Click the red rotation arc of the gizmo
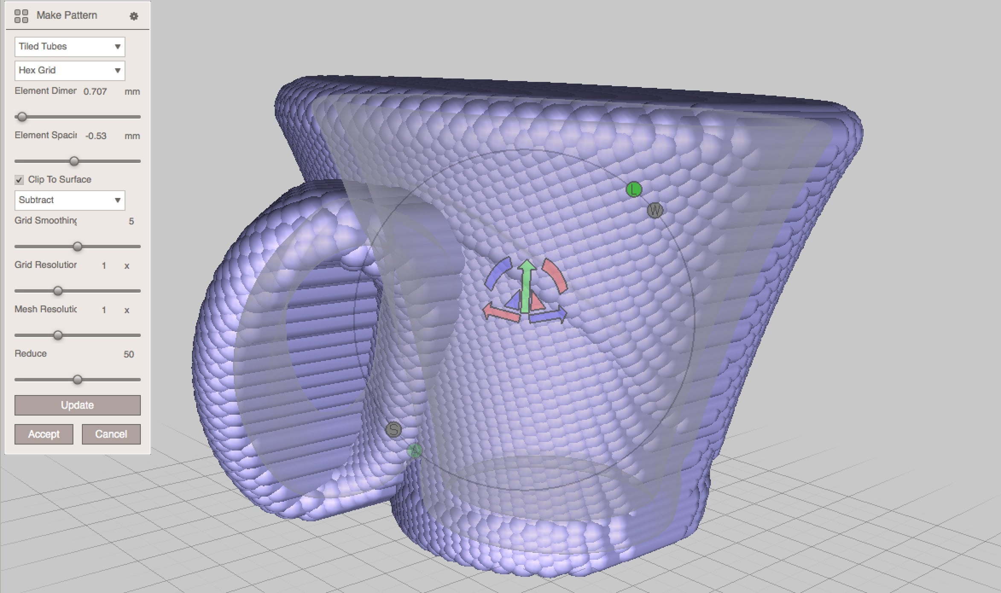This screenshot has height=593, width=1001. tap(555, 275)
